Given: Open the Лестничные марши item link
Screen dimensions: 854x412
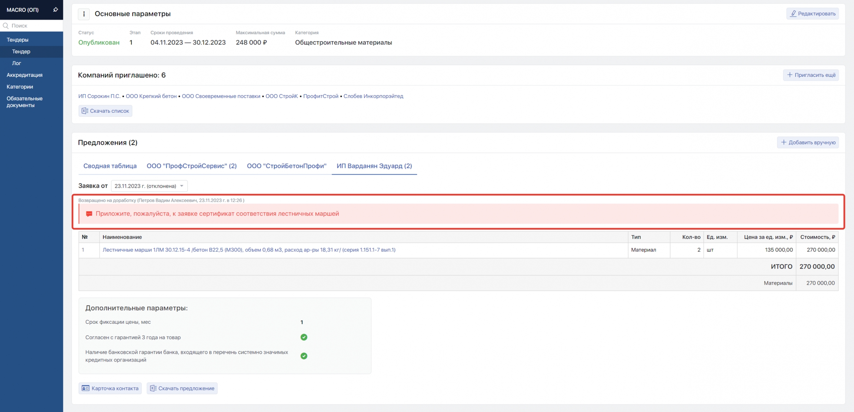Looking at the screenshot, I should pos(249,250).
